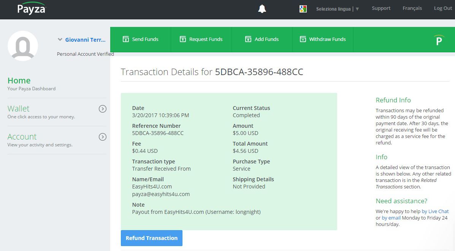Click the Withdraw Funds icon

coord(303,39)
